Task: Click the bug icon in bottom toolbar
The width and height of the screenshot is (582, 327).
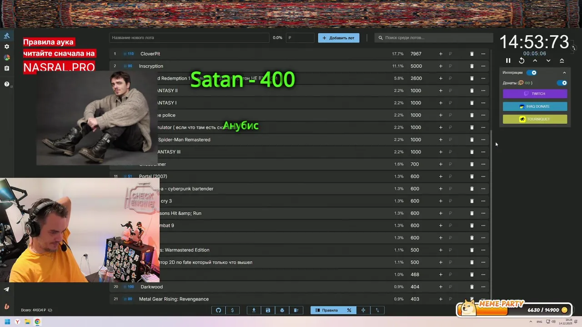Action: tap(282, 310)
